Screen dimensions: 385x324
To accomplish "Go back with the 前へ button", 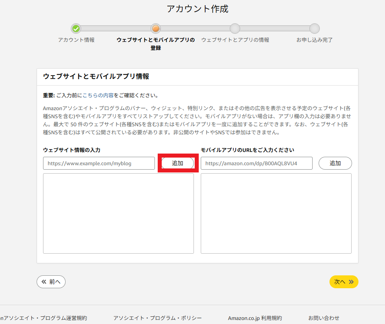I will pyautogui.click(x=51, y=282).
